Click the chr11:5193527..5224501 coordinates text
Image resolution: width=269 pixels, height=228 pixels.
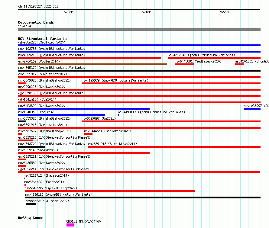pos(38,7)
